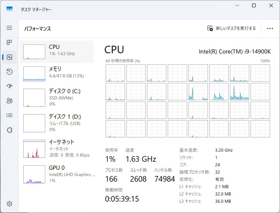Open Task Manager settings gear
Screen dimensions: 280x213
pos(9,204)
